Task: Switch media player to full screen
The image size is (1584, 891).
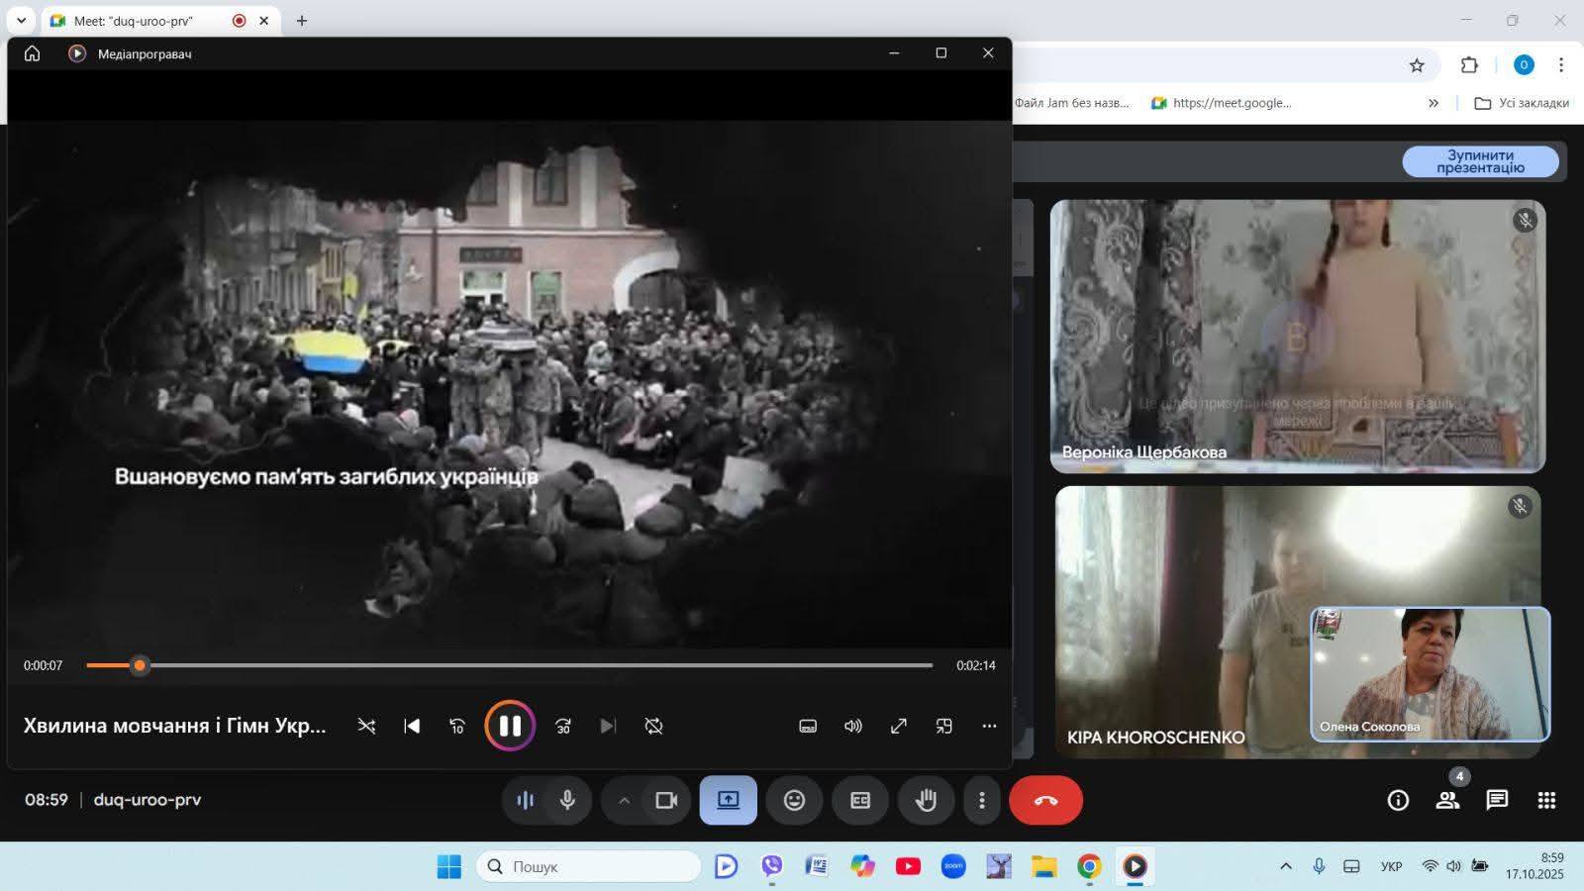Action: [x=898, y=726]
